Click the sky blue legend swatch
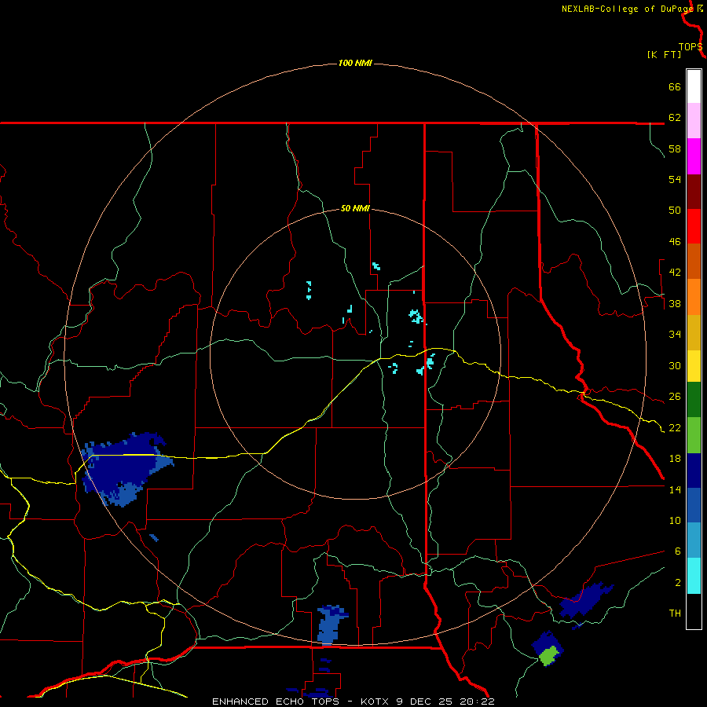The image size is (707, 707). (694, 540)
